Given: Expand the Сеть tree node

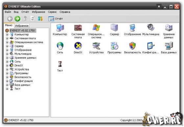Looking at the screenshot, I should pos(7,62).
